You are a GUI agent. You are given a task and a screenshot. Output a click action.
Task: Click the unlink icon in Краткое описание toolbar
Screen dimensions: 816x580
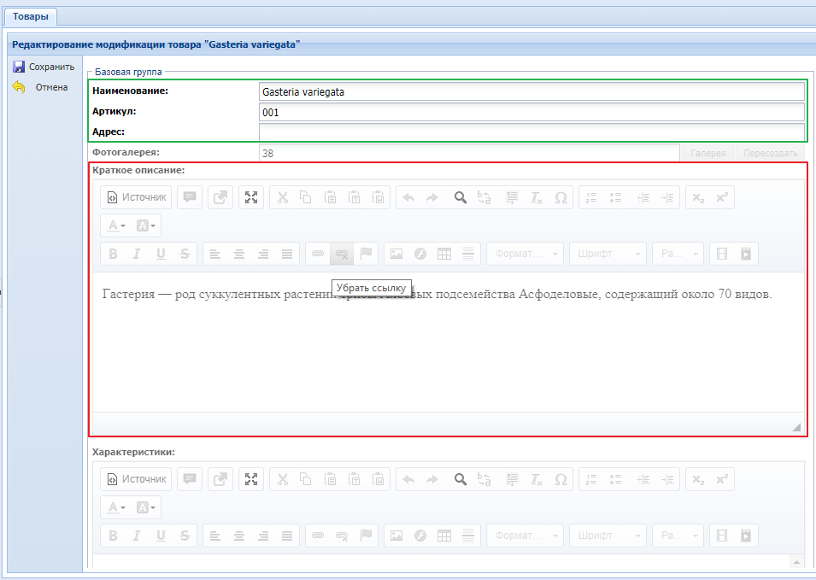pos(342,254)
